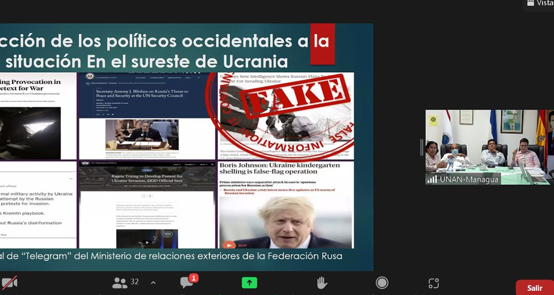
Task: Select the UNAN-Managua video thumbnail
Action: tap(490, 147)
